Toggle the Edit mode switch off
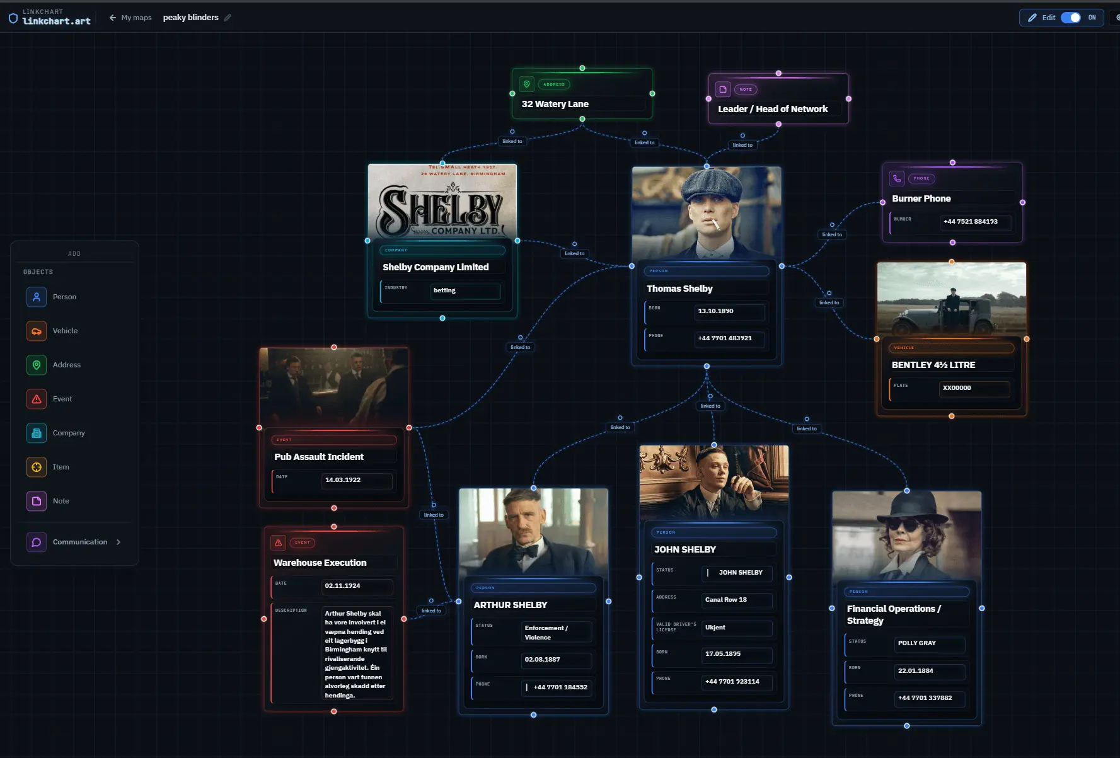This screenshot has height=758, width=1120. click(1070, 18)
